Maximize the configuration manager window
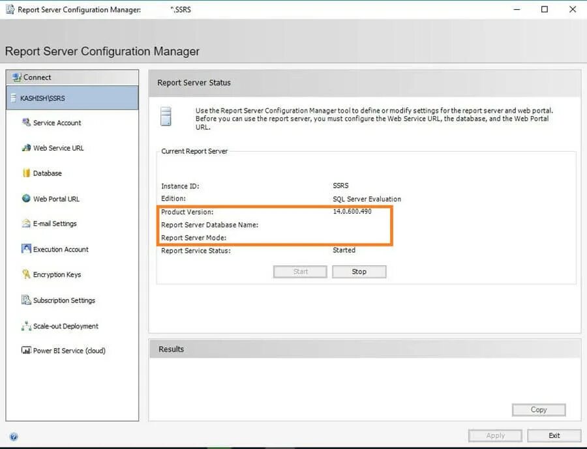Viewport: 587px width, 449px height. click(x=545, y=9)
